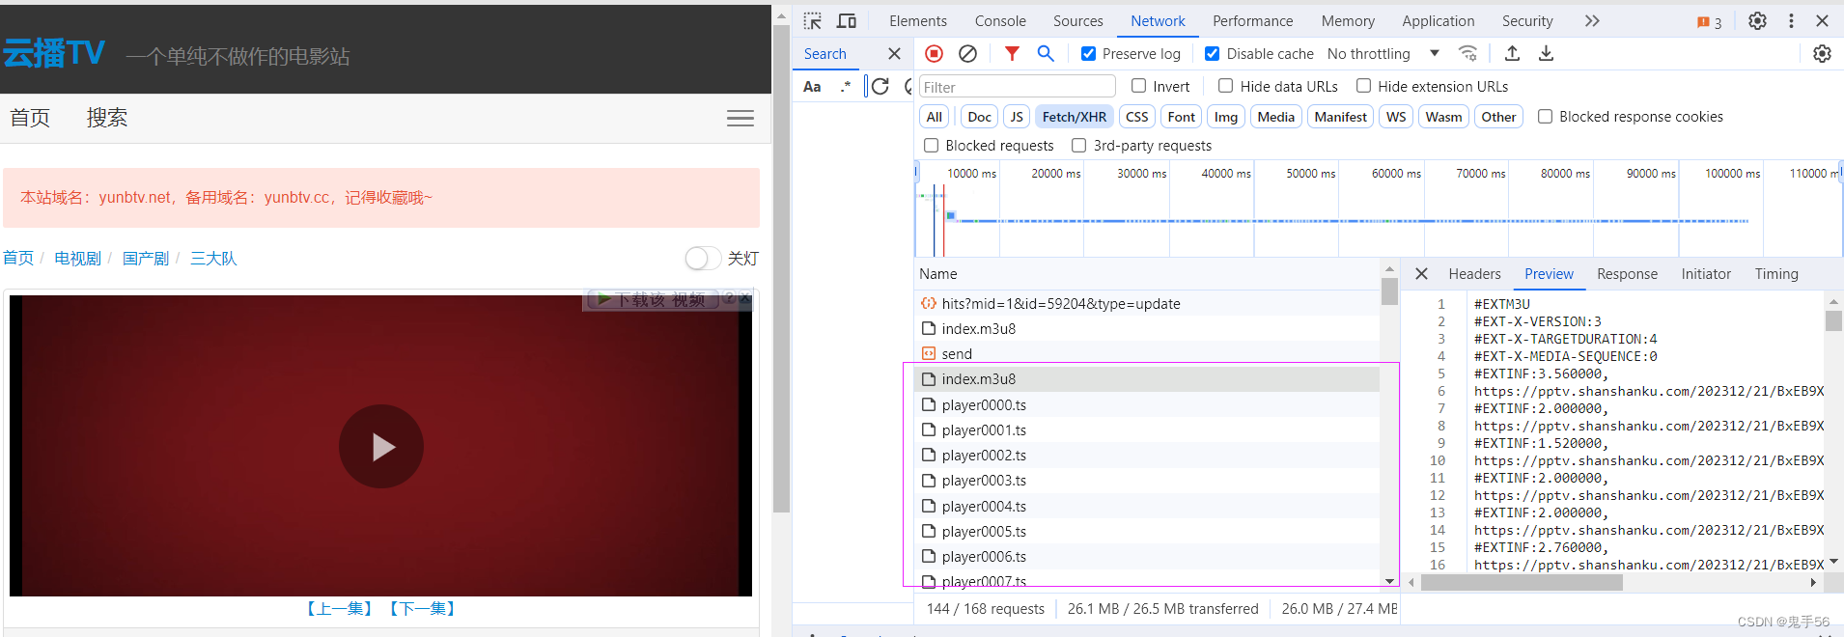Image resolution: width=1844 pixels, height=637 pixels.
Task: Switch to the Application tab
Action: (x=1438, y=20)
